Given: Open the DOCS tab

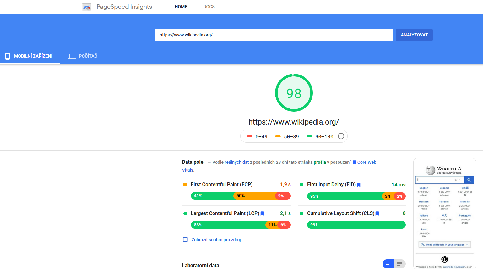Looking at the screenshot, I should click(209, 7).
